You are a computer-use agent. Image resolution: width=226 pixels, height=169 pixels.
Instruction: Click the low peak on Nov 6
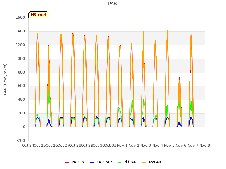tap(180, 78)
